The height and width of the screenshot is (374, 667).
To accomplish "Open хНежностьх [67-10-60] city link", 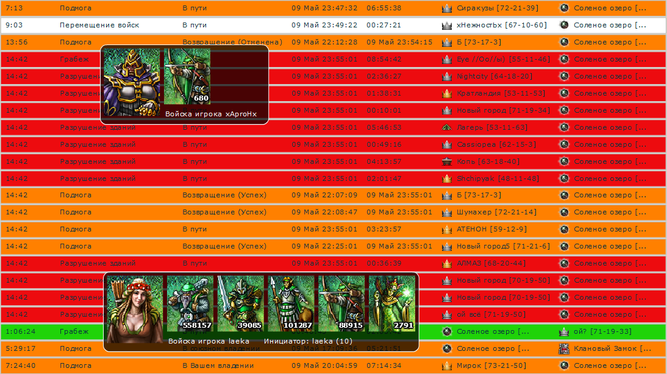I will pyautogui.click(x=502, y=25).
